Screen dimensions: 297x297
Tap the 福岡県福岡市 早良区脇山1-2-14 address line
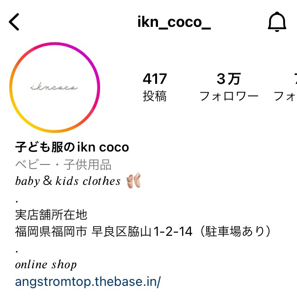[104, 232]
